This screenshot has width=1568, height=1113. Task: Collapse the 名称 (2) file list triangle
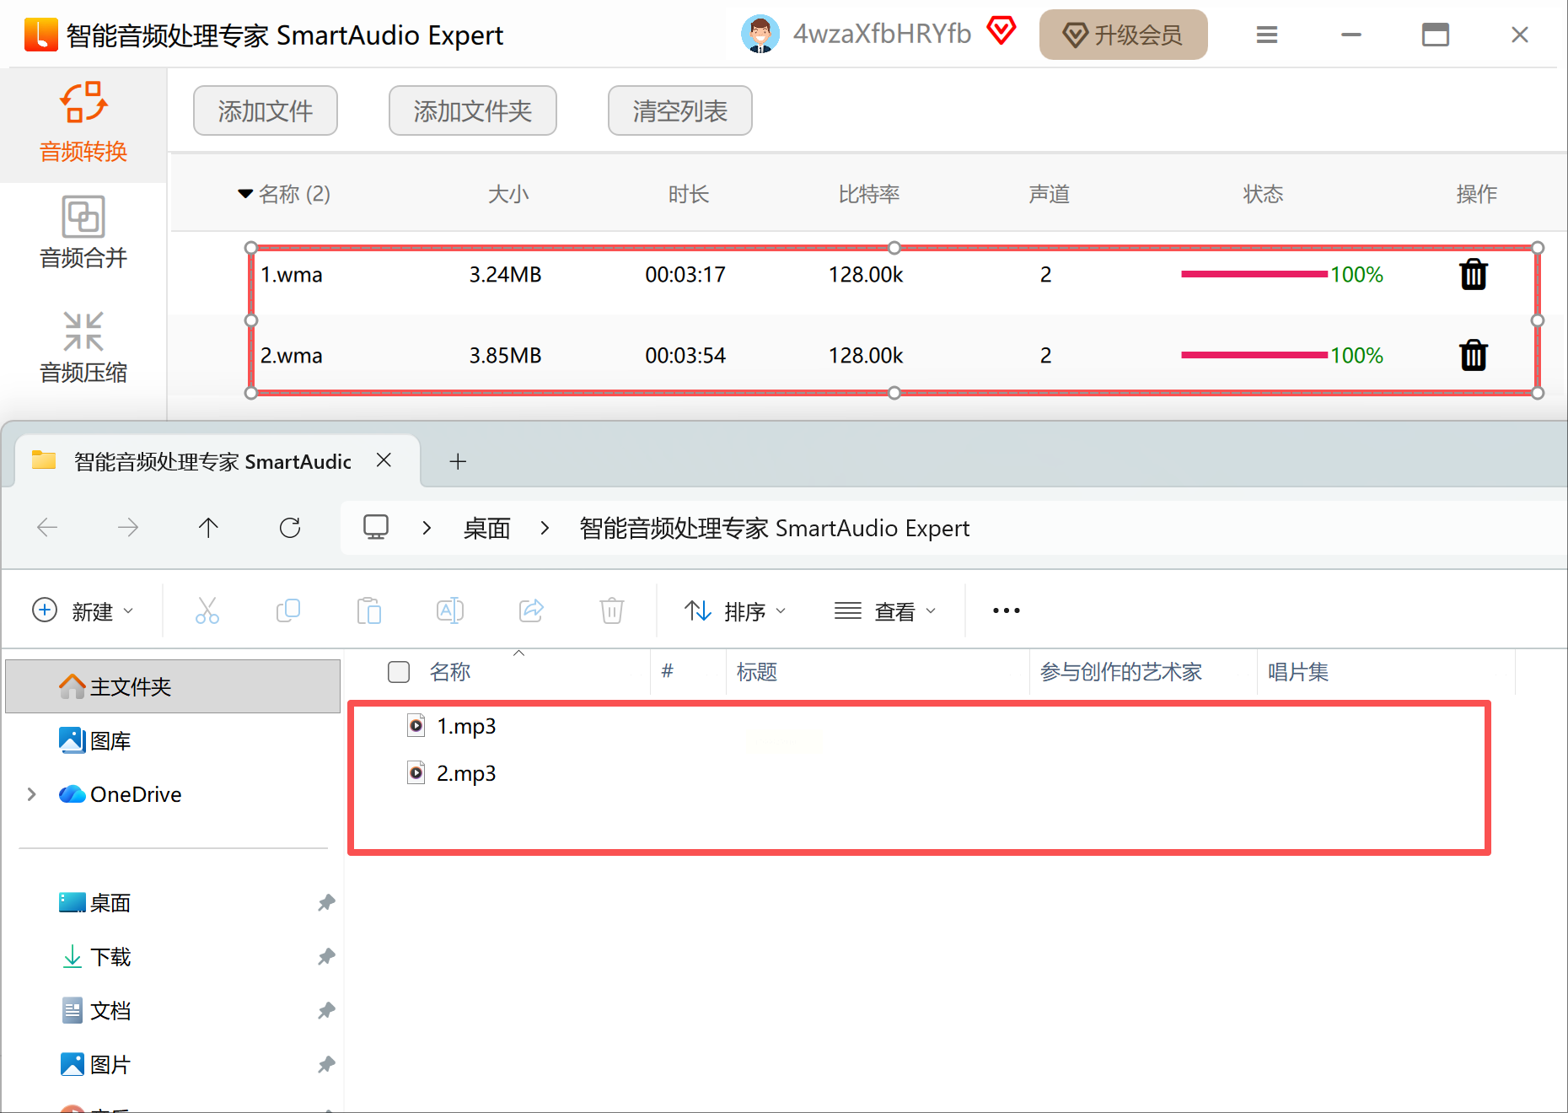click(x=245, y=194)
